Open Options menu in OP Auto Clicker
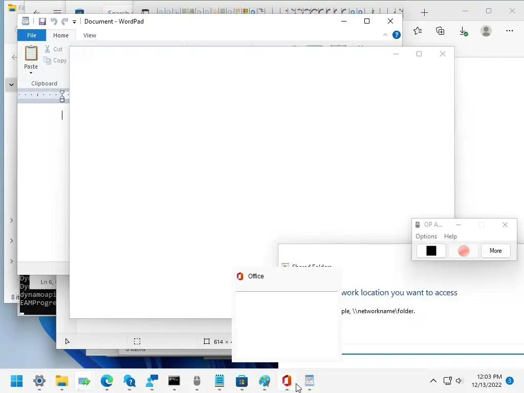524x393 pixels. [x=426, y=236]
